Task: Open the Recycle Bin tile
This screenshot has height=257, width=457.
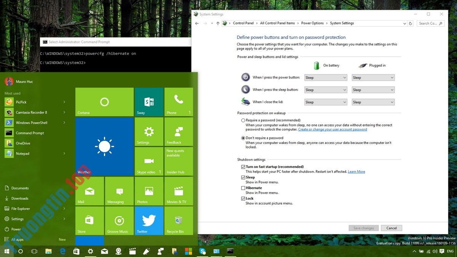Action: tap(179, 220)
